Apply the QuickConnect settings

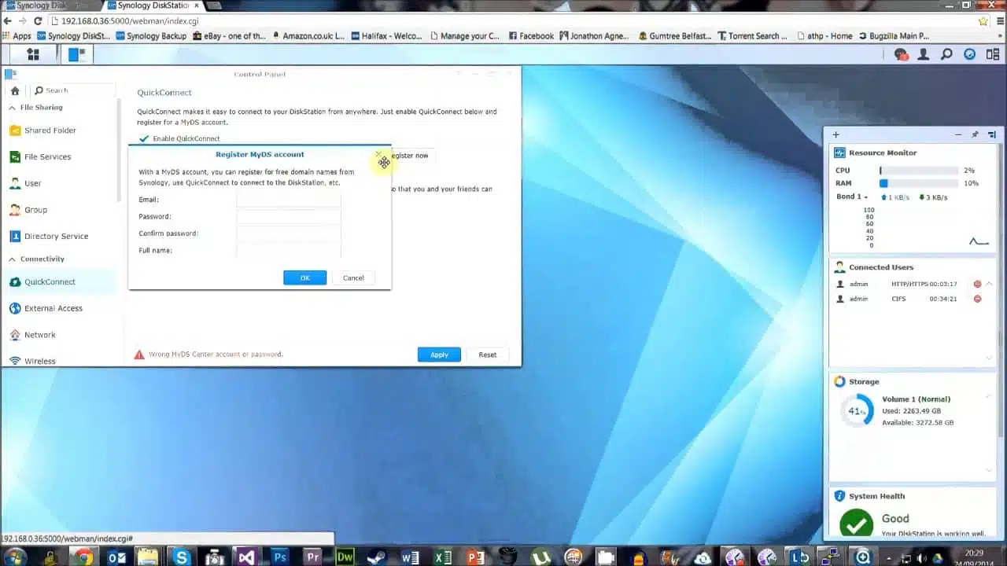click(x=439, y=355)
